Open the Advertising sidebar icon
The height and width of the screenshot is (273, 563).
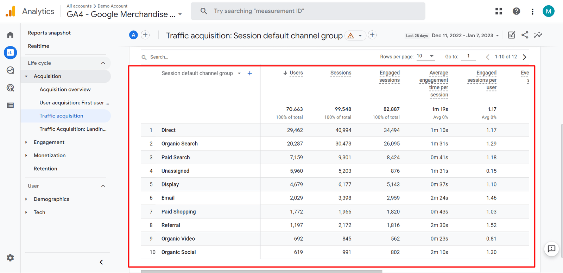pos(10,88)
